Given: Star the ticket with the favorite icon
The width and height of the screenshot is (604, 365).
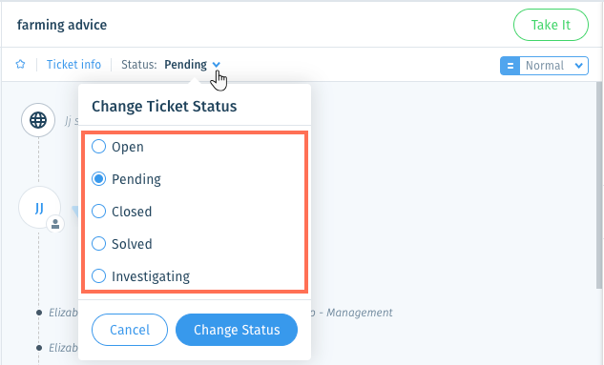Looking at the screenshot, I should coord(20,64).
